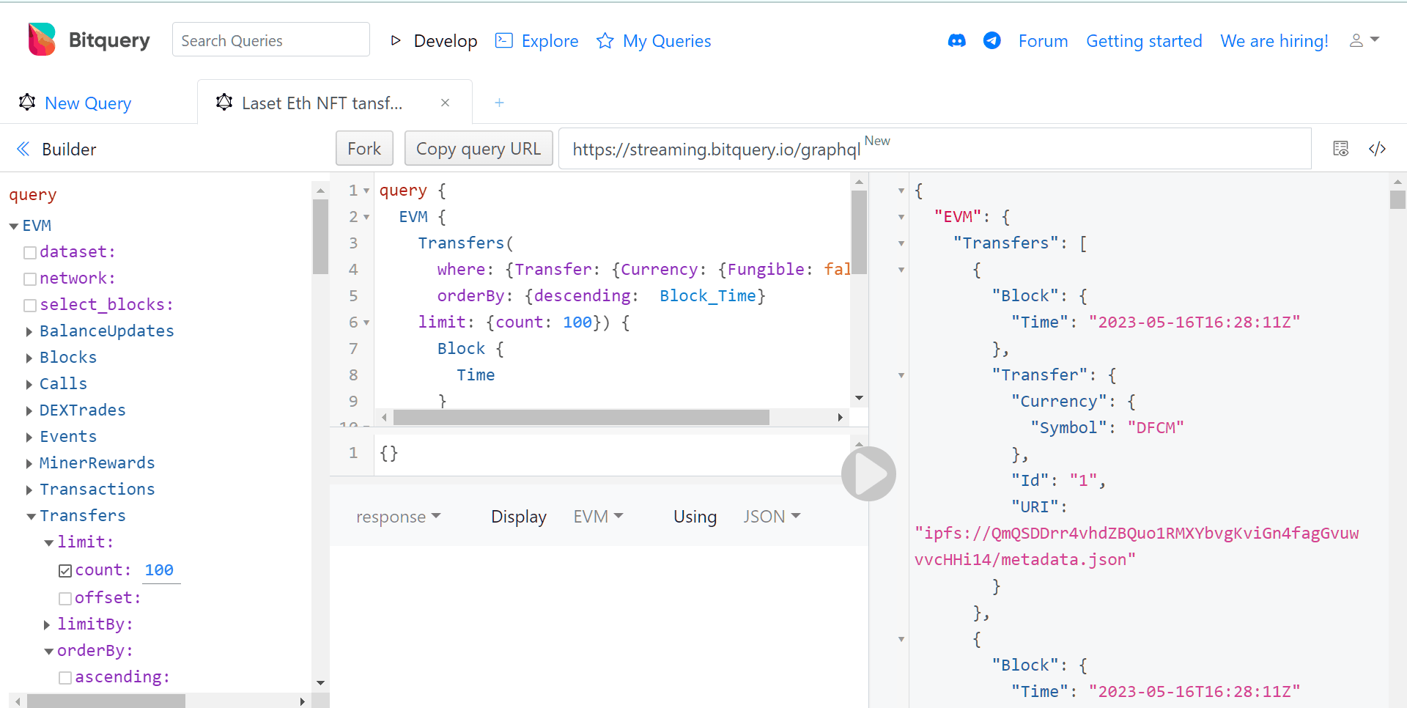
Task: Expand Events in builder tree
Action: click(x=29, y=438)
